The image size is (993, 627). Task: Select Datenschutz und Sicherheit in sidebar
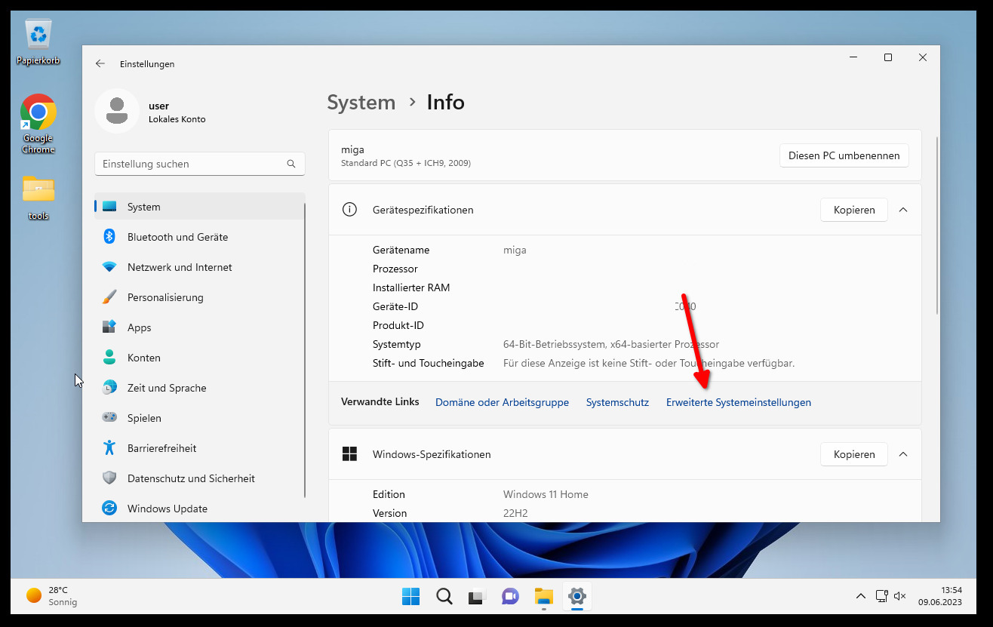[199, 478]
